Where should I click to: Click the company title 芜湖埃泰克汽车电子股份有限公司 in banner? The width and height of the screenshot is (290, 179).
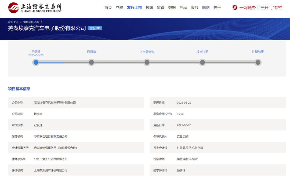[47, 28]
